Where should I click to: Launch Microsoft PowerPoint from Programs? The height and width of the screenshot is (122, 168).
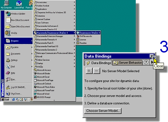54,90
